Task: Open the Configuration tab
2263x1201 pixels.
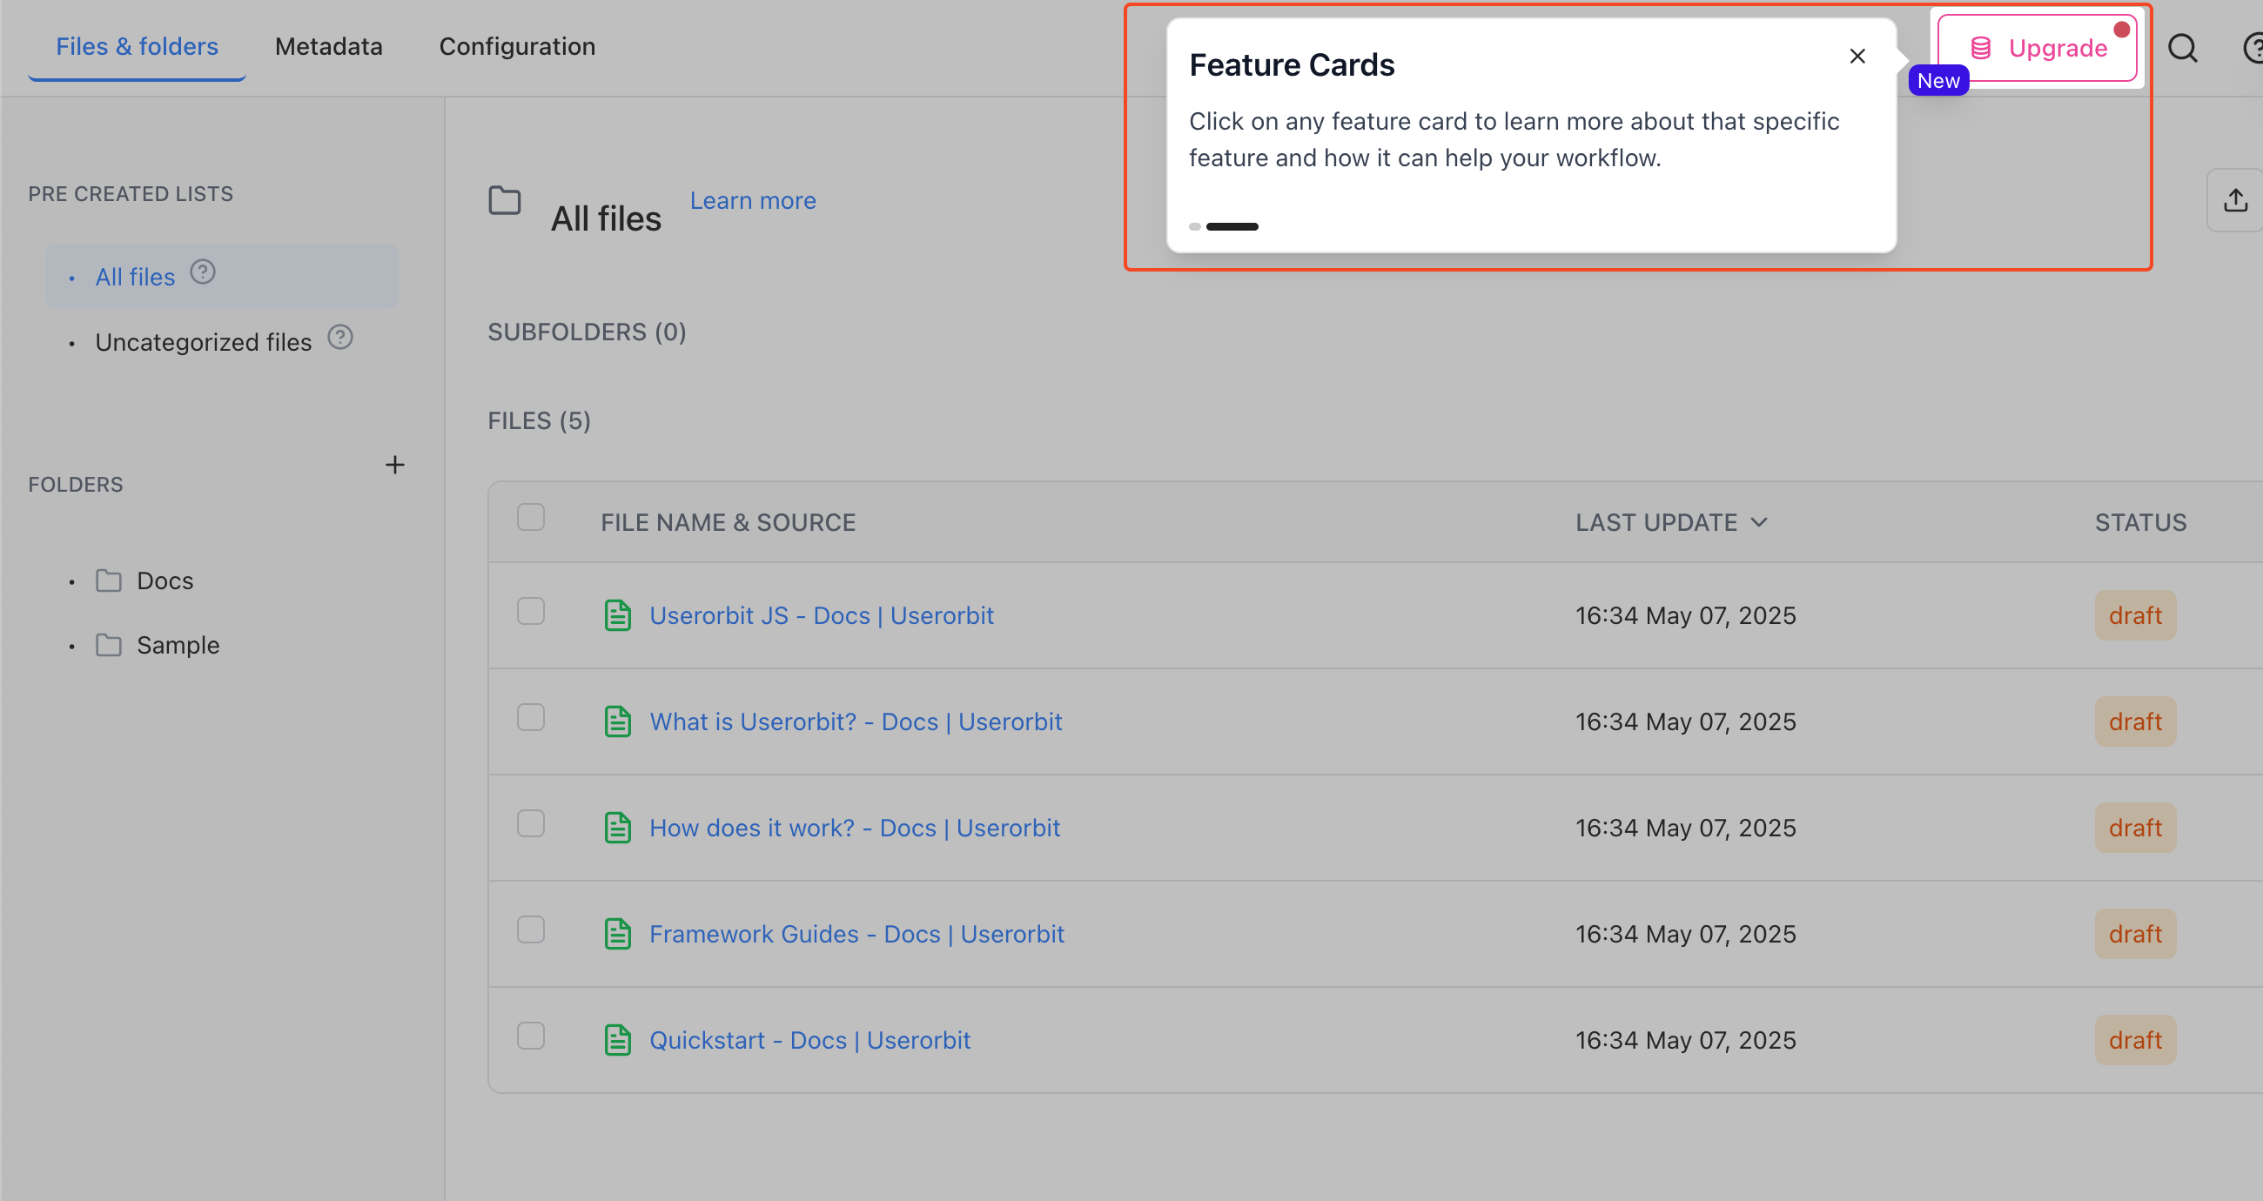Action: [x=516, y=47]
